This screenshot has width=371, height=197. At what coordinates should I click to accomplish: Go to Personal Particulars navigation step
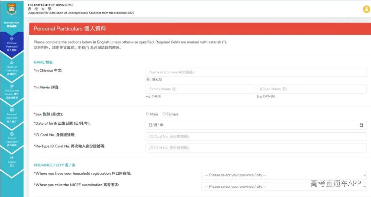[12, 44]
